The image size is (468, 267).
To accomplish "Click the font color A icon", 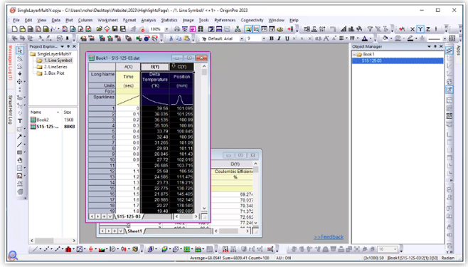I will click(364, 38).
